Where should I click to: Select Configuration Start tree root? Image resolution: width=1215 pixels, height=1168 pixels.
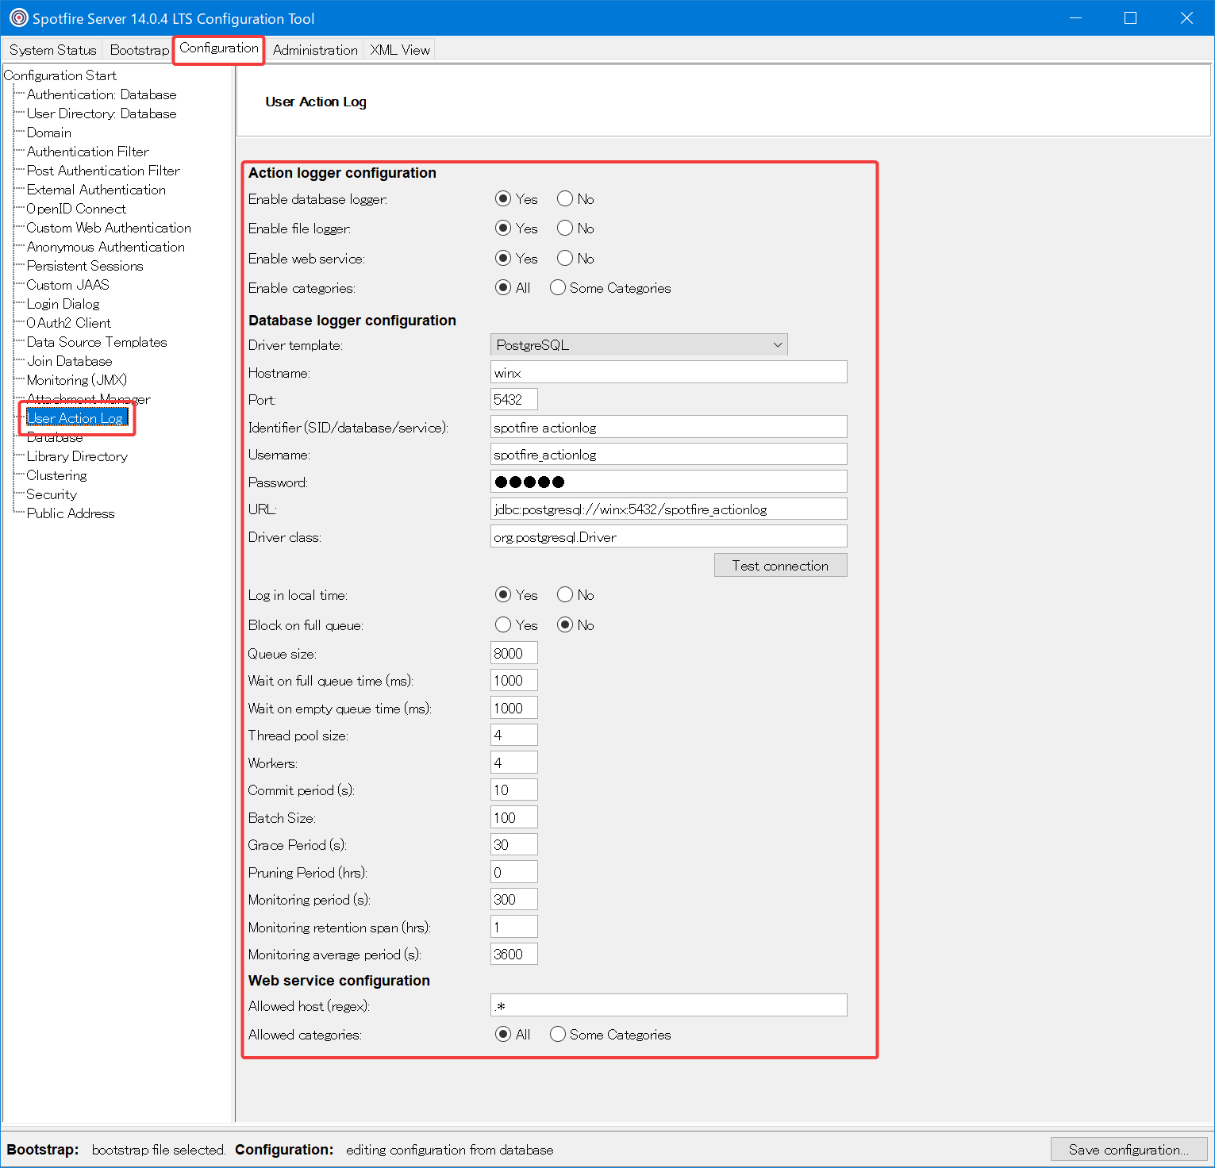[x=60, y=75]
